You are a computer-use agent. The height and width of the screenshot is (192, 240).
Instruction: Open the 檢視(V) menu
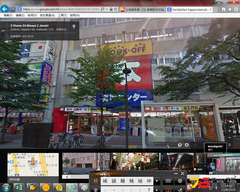click(x=32, y=15)
